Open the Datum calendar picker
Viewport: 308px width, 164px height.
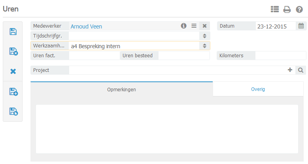pyautogui.click(x=301, y=26)
